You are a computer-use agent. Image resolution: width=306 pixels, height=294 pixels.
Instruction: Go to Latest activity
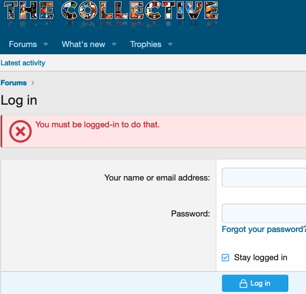23,63
